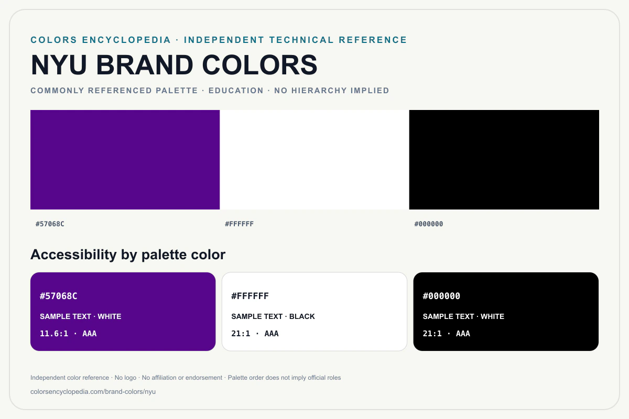Open the white #FFFFFF accessibility card

click(314, 312)
